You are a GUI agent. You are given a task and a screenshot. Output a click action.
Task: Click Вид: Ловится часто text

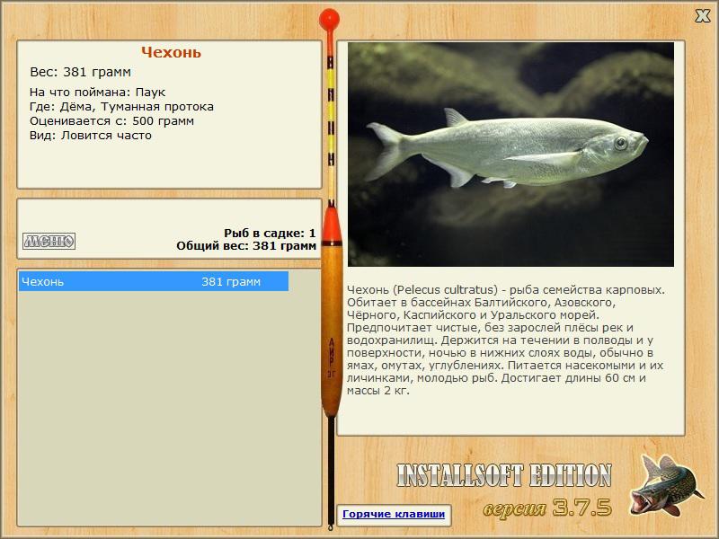(x=91, y=136)
